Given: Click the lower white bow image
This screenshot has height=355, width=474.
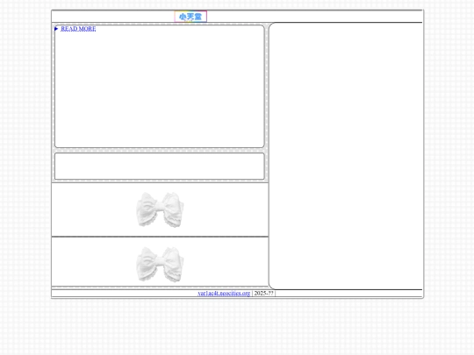Looking at the screenshot, I should [x=160, y=265].
